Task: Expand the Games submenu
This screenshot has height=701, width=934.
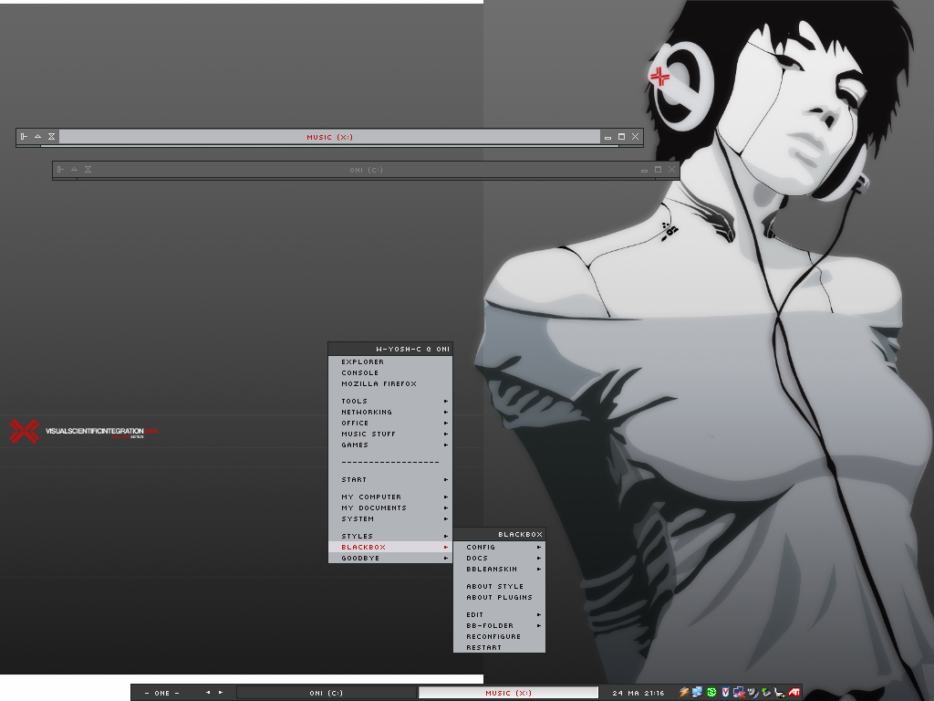Action: coord(390,445)
